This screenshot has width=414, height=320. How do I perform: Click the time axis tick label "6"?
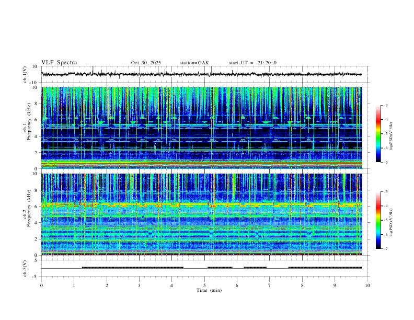(x=237, y=285)
